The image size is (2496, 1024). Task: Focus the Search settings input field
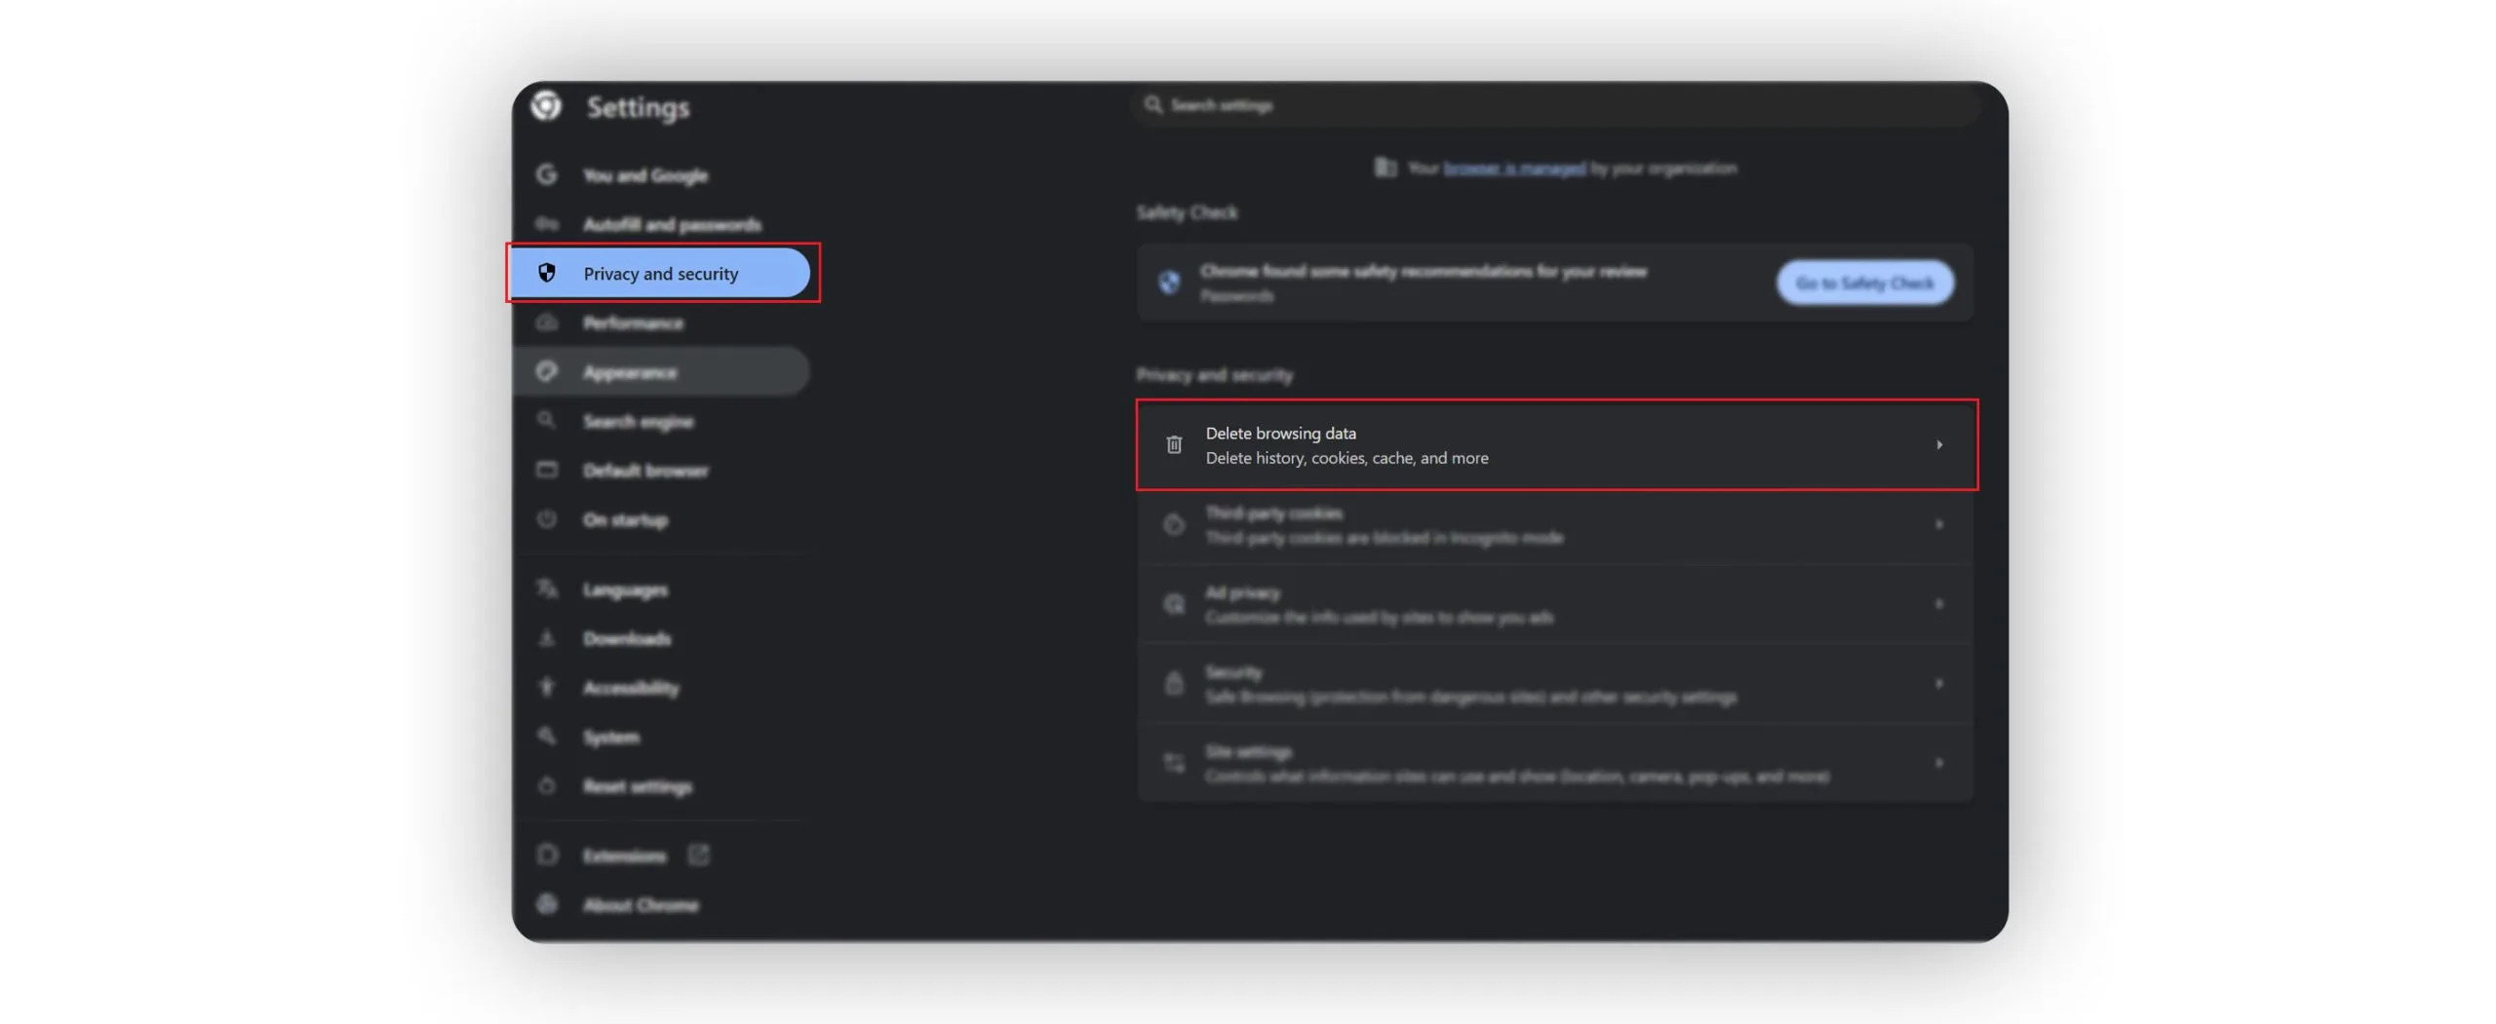[1560, 105]
